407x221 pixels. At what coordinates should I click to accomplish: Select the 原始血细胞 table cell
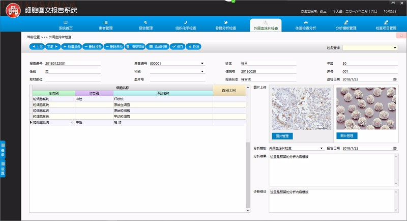(163, 105)
